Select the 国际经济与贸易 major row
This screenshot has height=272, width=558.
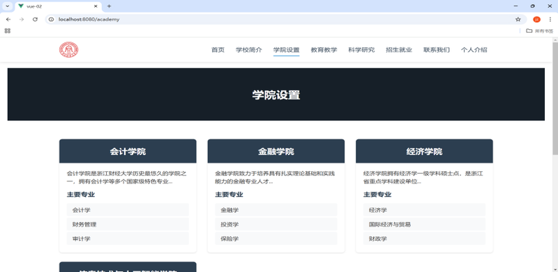click(424, 225)
